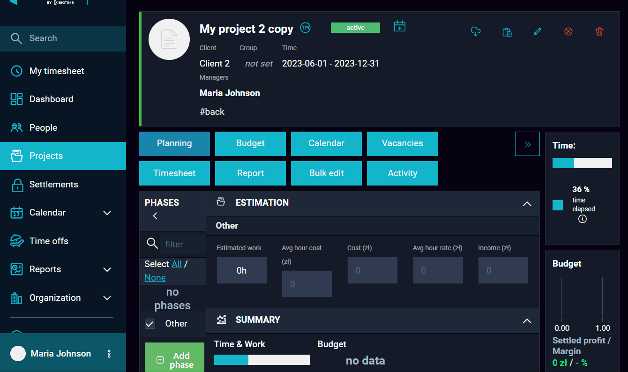628x372 pixels.
Task: Open the three-dot menu beside Maria Johnson
Action: tap(109, 354)
